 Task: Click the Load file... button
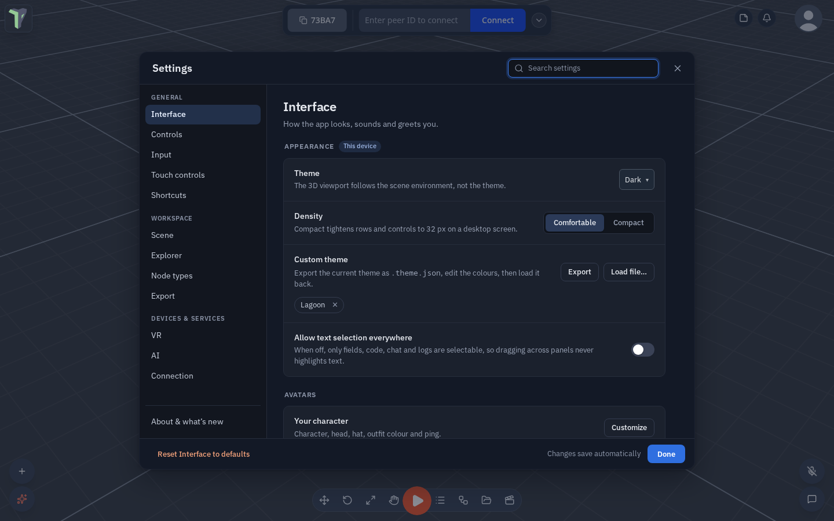629,272
